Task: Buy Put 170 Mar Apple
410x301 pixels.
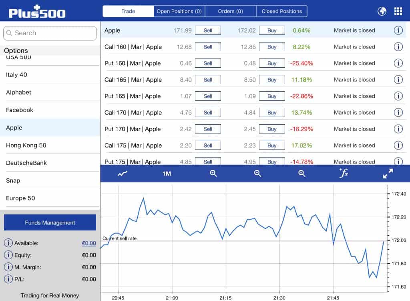Action: (x=272, y=129)
